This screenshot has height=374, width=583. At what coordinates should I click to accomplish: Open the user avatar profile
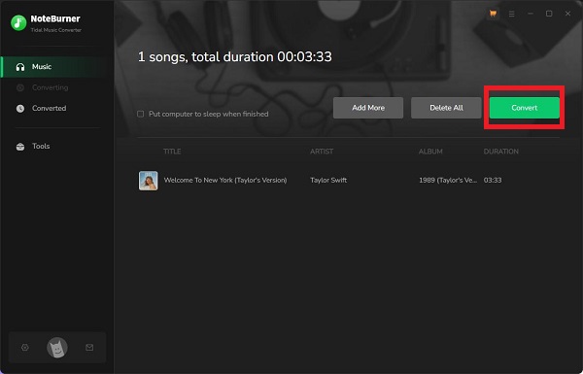point(57,348)
